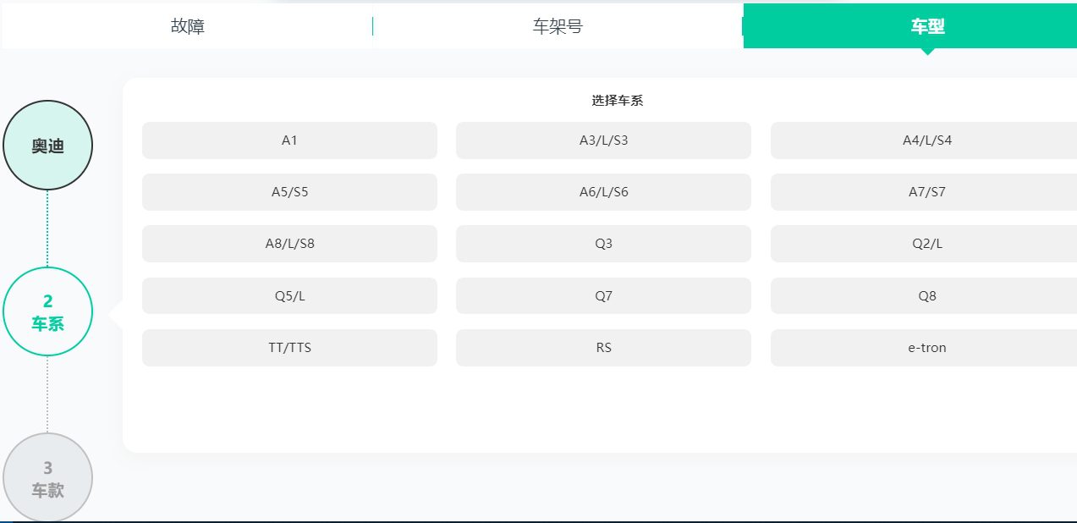This screenshot has height=523, width=1077.
Task: Choose the A6/L/S6 series
Action: (603, 192)
